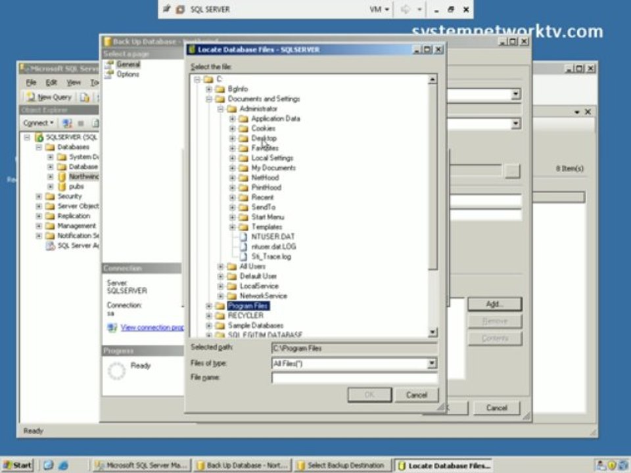The width and height of the screenshot is (631, 473).
Task: Expand the Cookies folder node
Action: [232, 129]
